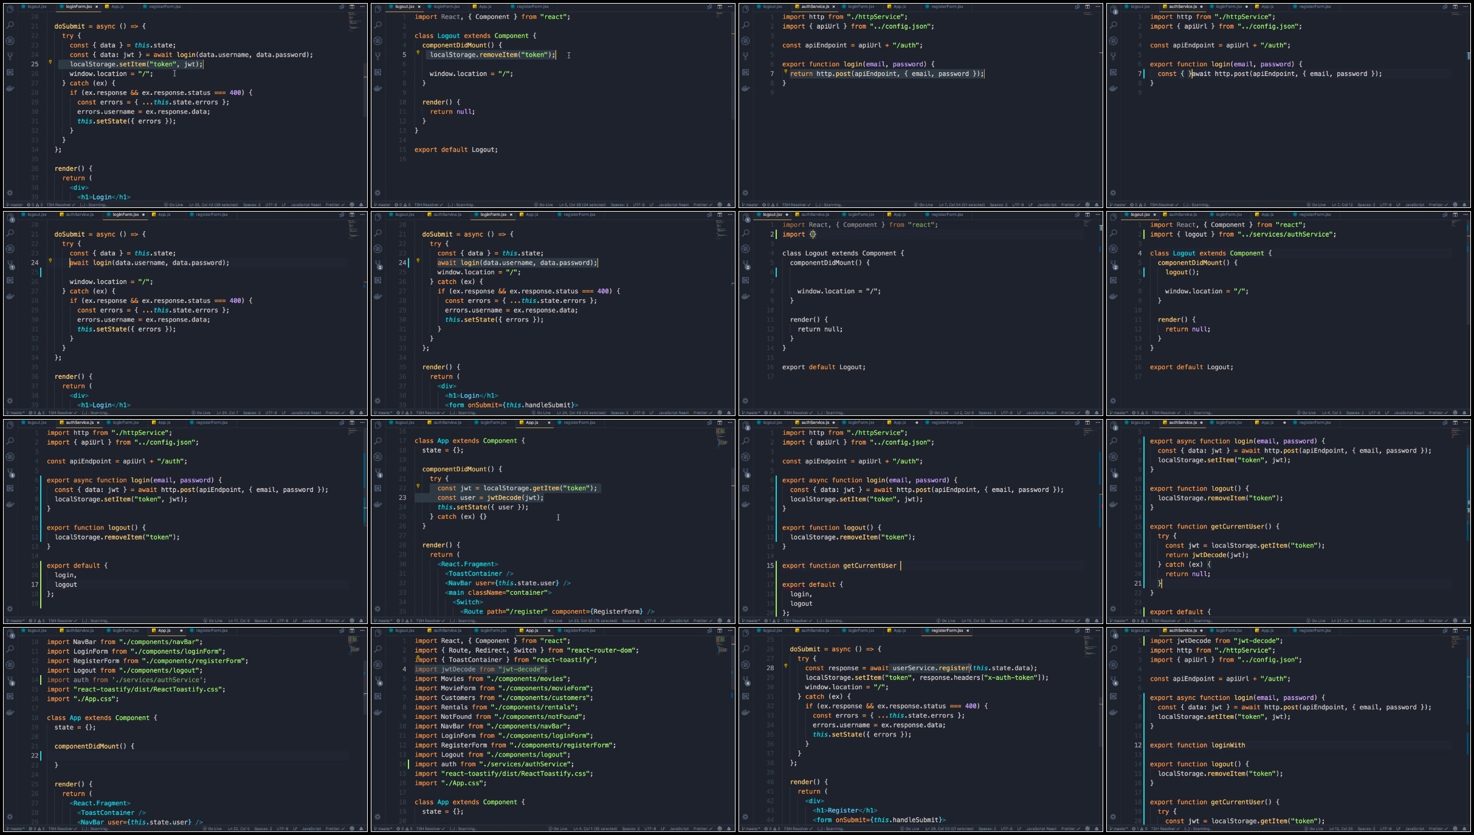The height and width of the screenshot is (835, 1474).
Task: Open Manage gear in the registerForm.jsx editor window
Action: click(x=746, y=817)
